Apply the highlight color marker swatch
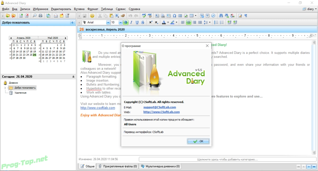Image resolution: width=318 pixels, height=171 pixels. (x=172, y=22)
